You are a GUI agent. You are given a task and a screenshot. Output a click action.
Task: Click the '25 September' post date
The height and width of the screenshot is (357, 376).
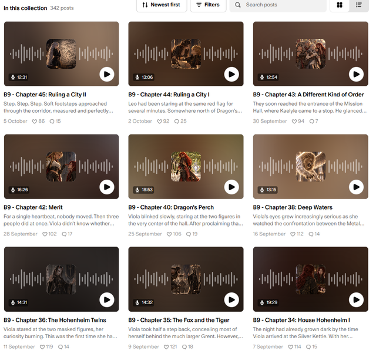[x=145, y=234]
